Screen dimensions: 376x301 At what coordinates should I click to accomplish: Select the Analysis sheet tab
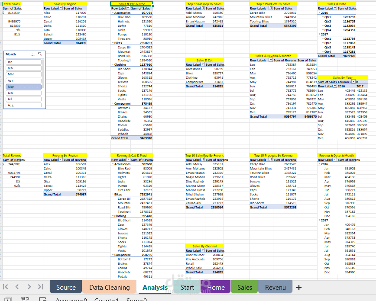point(155,287)
